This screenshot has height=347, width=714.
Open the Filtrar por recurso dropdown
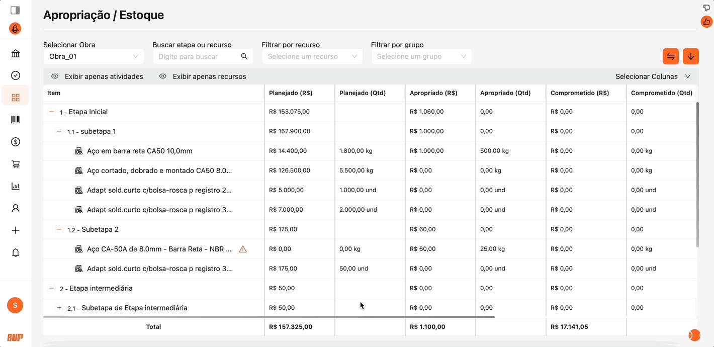pyautogui.click(x=312, y=56)
